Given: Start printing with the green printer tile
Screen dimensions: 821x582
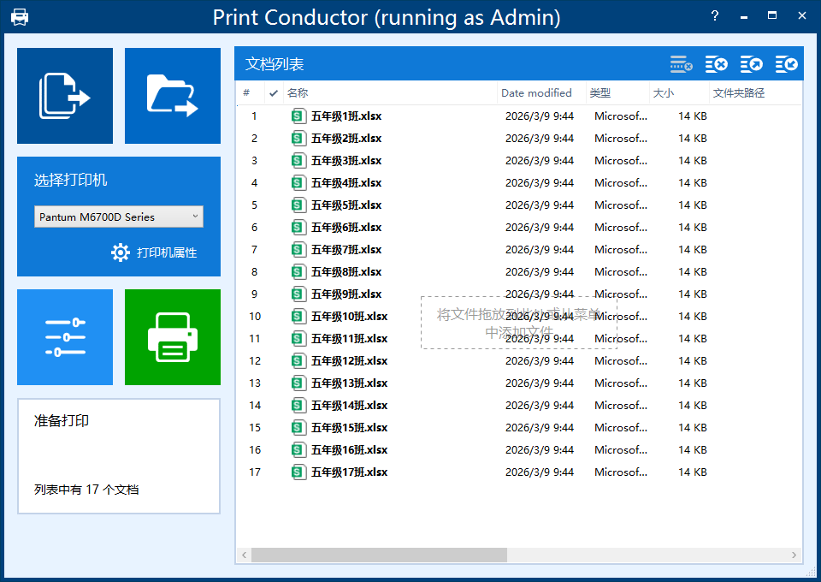Looking at the screenshot, I should 172,337.
